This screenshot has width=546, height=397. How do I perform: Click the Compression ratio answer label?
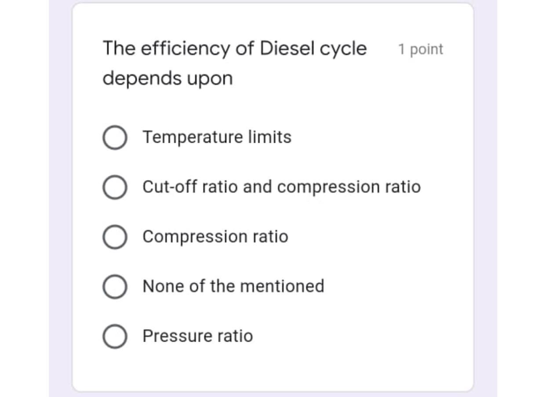click(x=215, y=236)
